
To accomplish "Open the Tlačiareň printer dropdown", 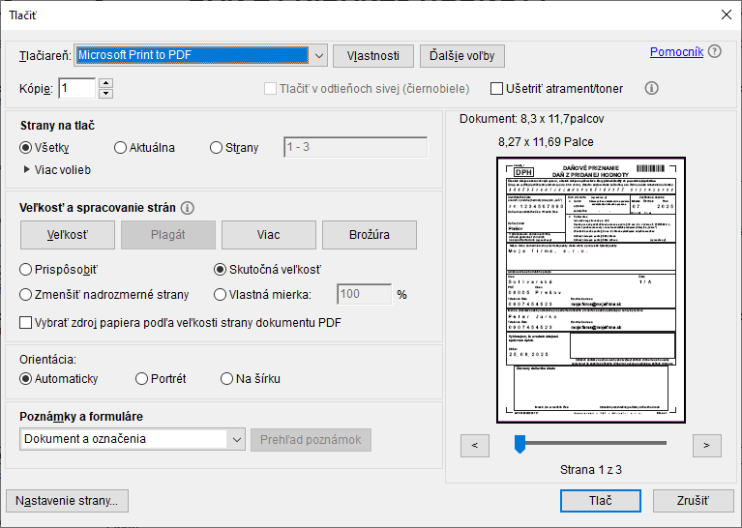I will pyautogui.click(x=318, y=55).
